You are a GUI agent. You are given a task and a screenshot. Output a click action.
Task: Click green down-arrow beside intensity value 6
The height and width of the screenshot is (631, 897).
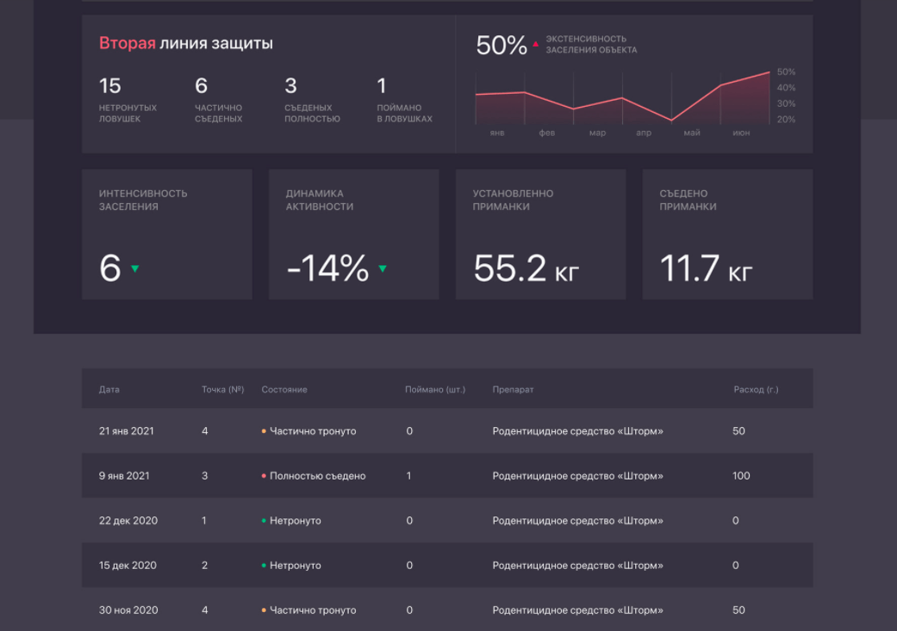[x=134, y=269]
